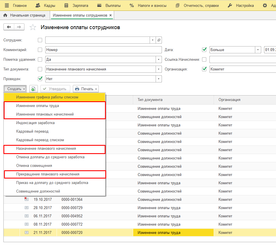Click the copy document icon next to Создать
Viewport: 276px width, 251px height.
(33, 89)
